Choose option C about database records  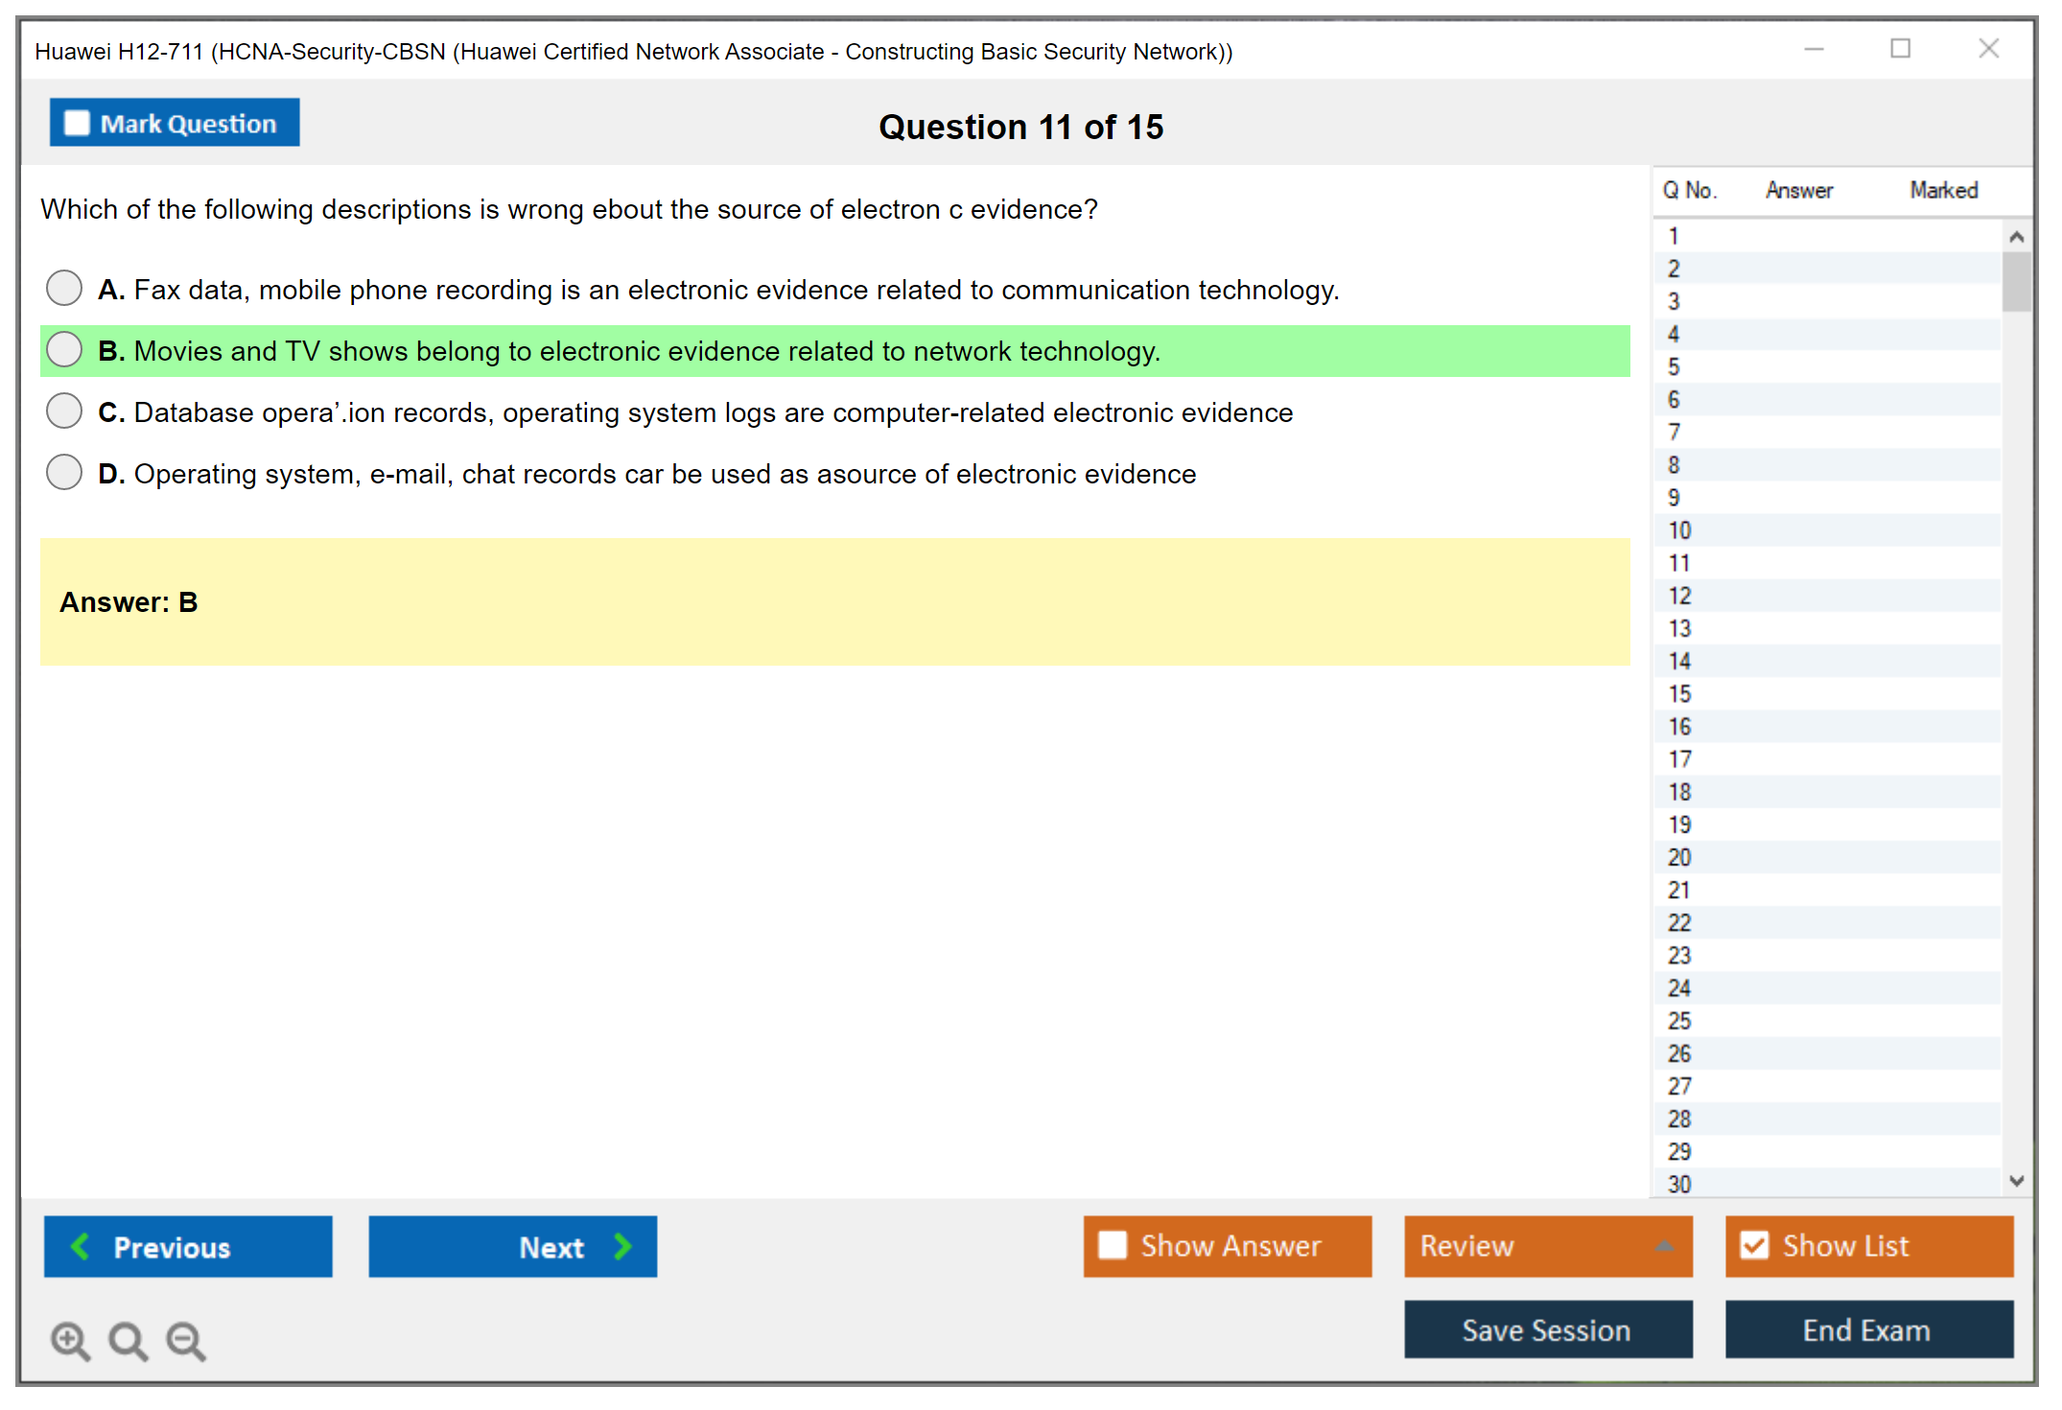tap(64, 411)
